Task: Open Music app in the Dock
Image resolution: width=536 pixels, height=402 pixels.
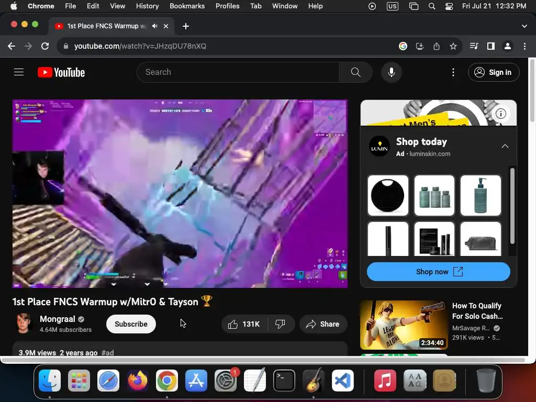Action: coord(385,381)
